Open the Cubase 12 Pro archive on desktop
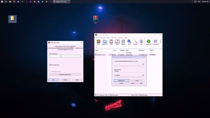The height and width of the screenshot is (118, 210). [95, 20]
